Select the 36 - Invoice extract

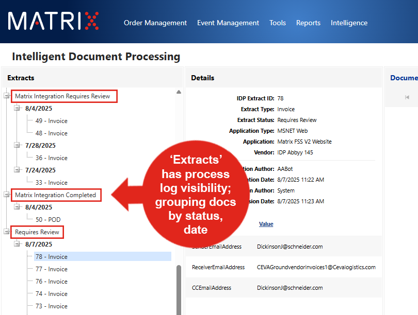(x=52, y=158)
